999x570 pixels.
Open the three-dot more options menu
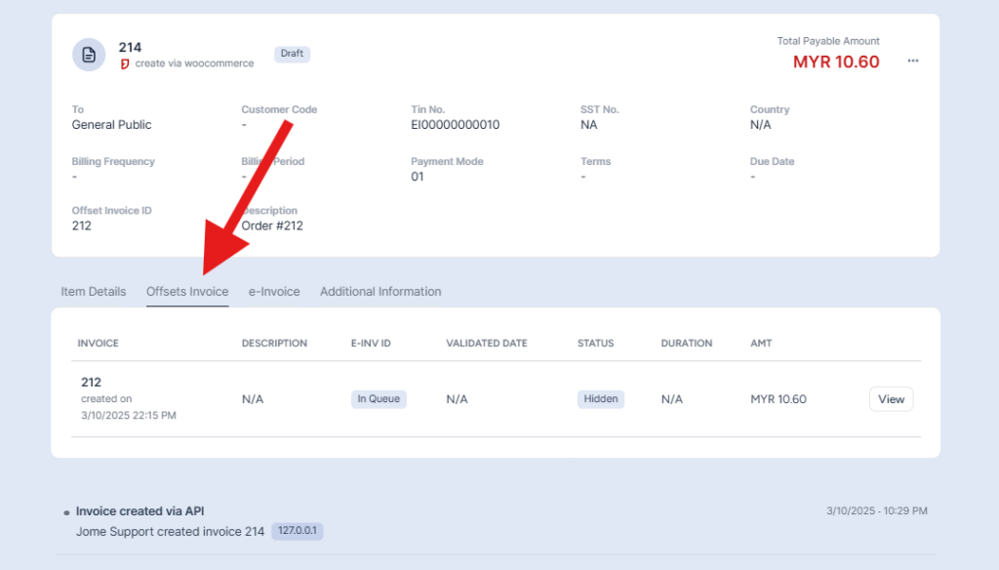[x=913, y=61]
